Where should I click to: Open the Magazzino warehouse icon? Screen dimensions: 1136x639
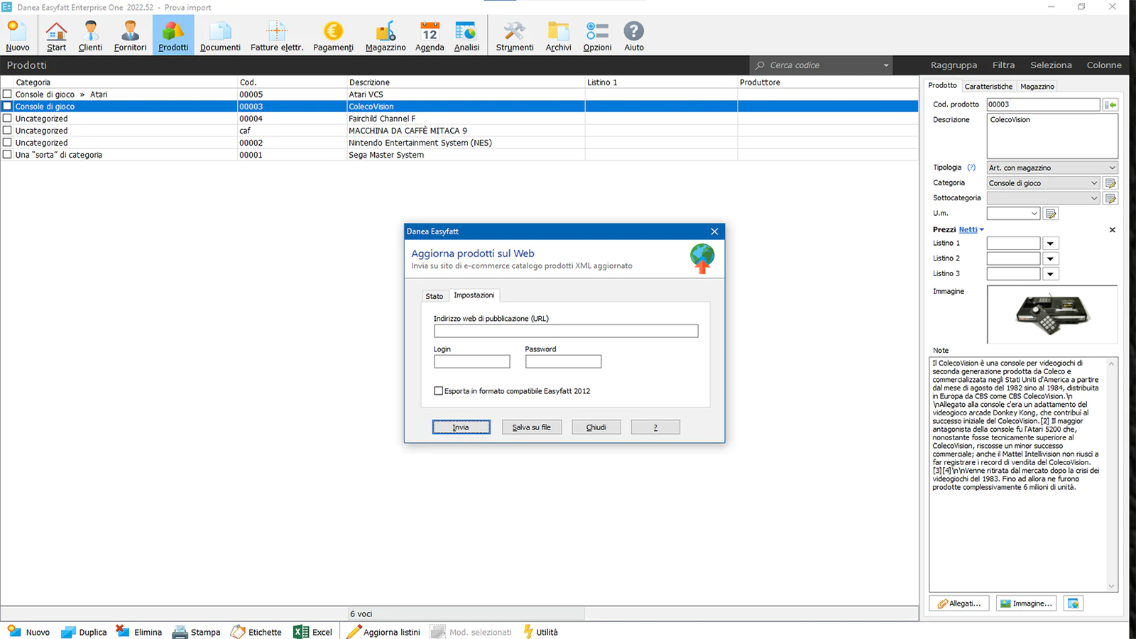click(386, 35)
